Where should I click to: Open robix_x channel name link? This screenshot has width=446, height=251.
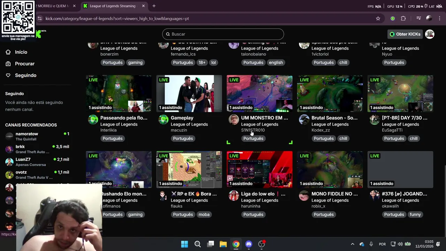coord(318,206)
